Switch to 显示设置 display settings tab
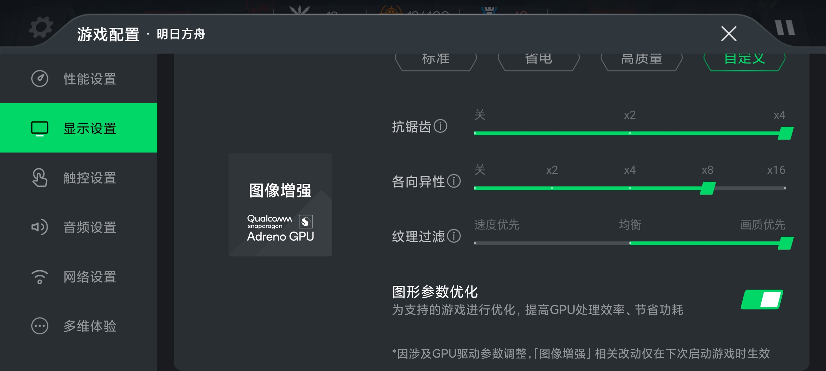Screen dimensions: 826x371 (x=78, y=128)
